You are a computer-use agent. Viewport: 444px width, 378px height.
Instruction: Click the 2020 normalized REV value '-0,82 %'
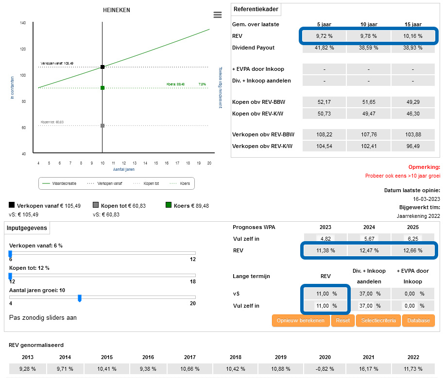[x=325, y=369]
